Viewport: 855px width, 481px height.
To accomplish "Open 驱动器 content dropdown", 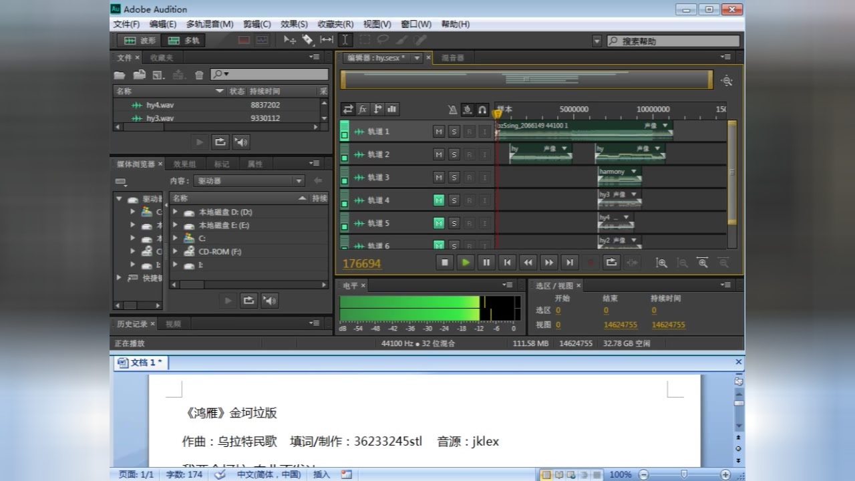I will [249, 180].
